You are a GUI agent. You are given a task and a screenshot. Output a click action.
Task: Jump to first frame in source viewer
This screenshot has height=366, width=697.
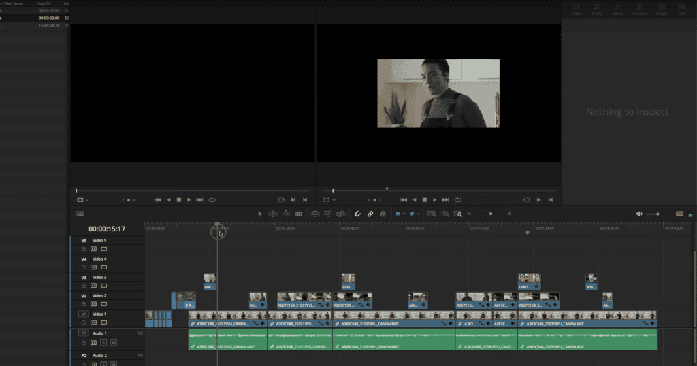(158, 200)
